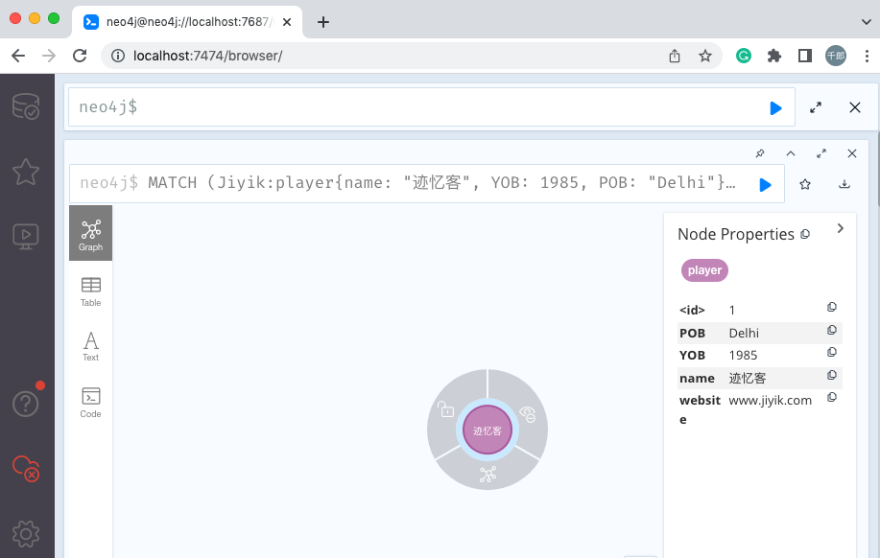The image size is (880, 558).
Task: Open the Grammarly extension icon
Action: [x=744, y=56]
